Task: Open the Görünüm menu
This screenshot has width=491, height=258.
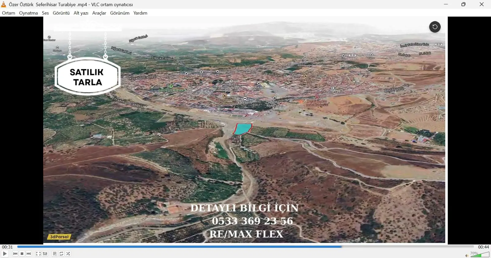Action: 120,13
